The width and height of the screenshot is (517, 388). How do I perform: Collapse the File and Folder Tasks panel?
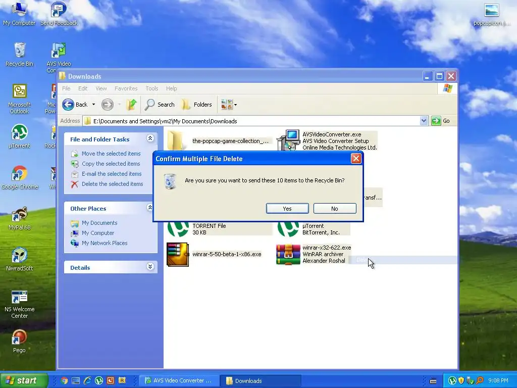point(150,138)
